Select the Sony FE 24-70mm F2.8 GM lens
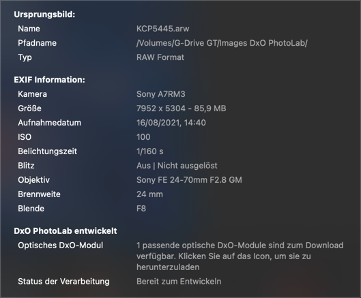This screenshot has width=361, height=298. pos(189,180)
